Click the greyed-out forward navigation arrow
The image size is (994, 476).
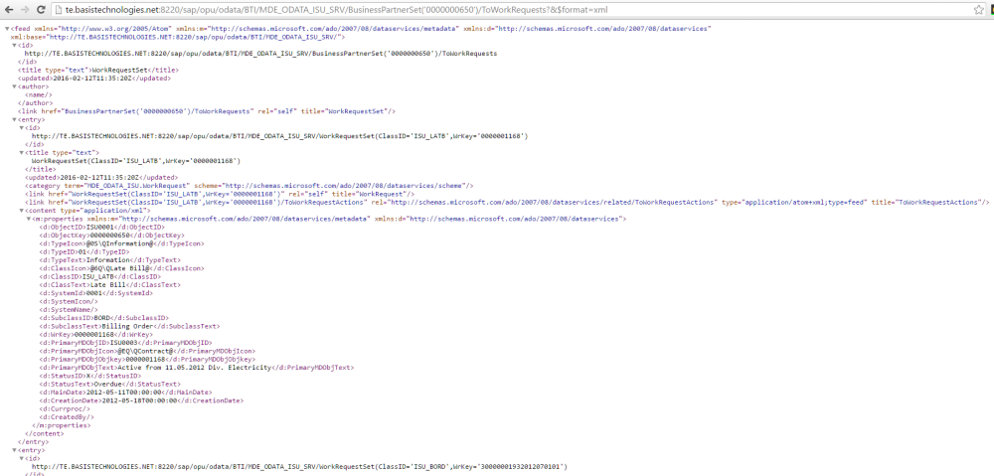point(25,10)
